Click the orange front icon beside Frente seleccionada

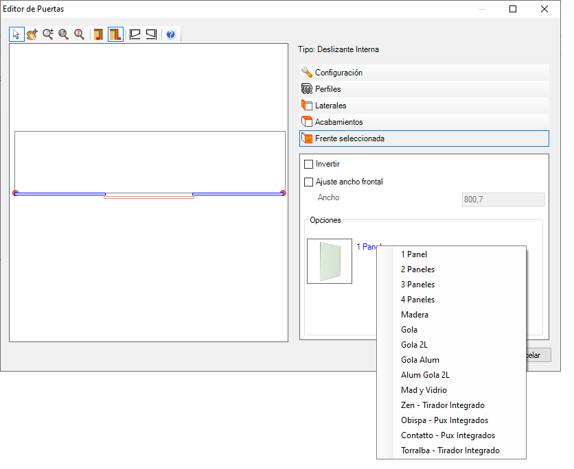click(x=307, y=139)
